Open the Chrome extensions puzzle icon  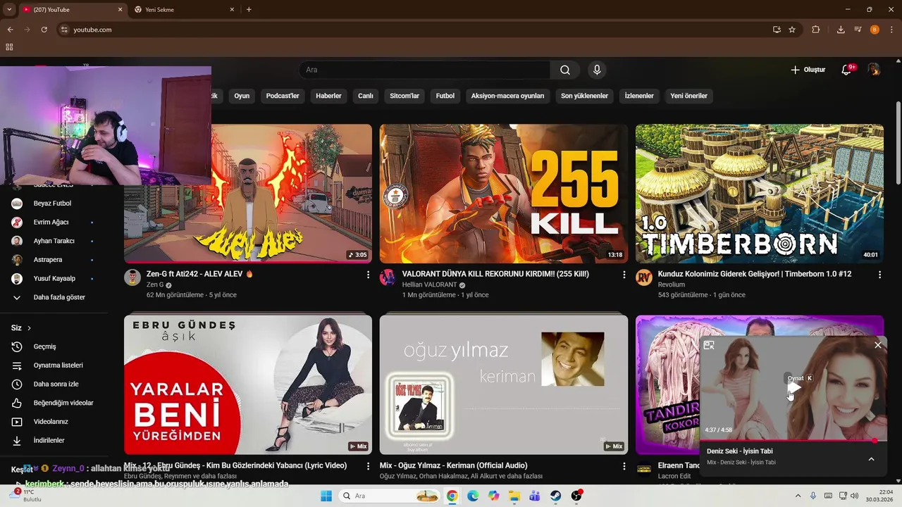coord(816,30)
